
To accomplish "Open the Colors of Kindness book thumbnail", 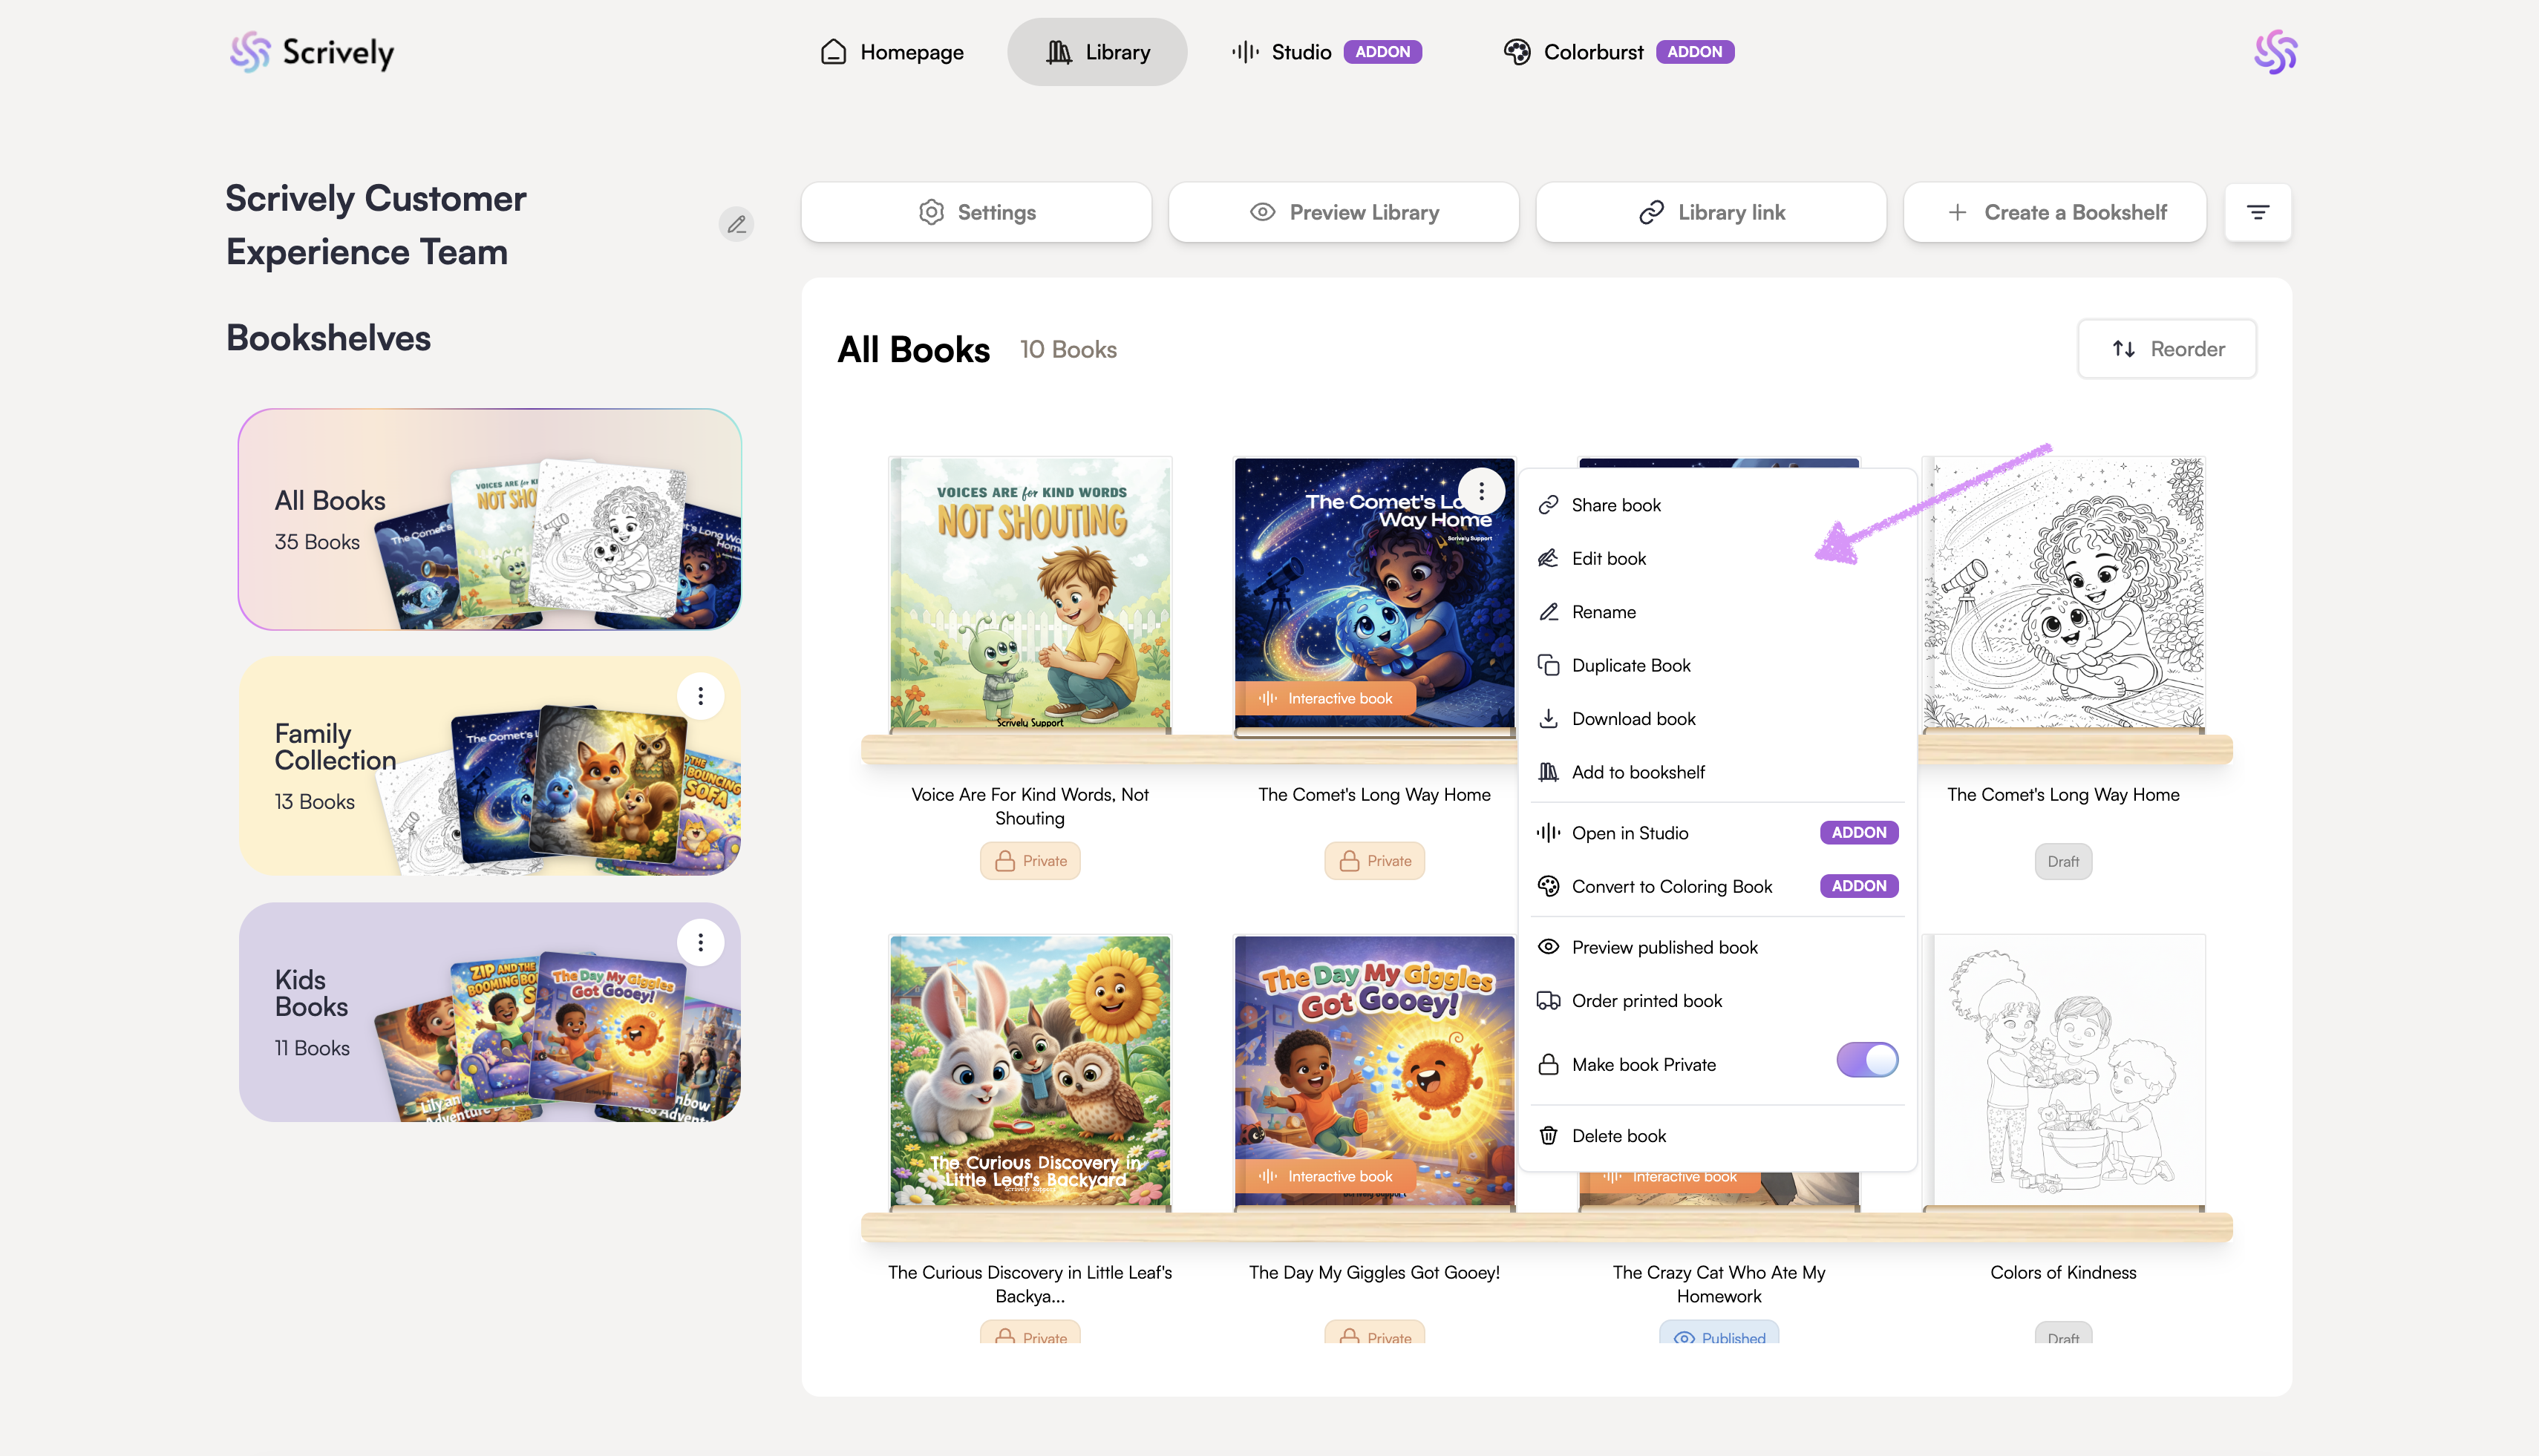I will coord(2063,1070).
